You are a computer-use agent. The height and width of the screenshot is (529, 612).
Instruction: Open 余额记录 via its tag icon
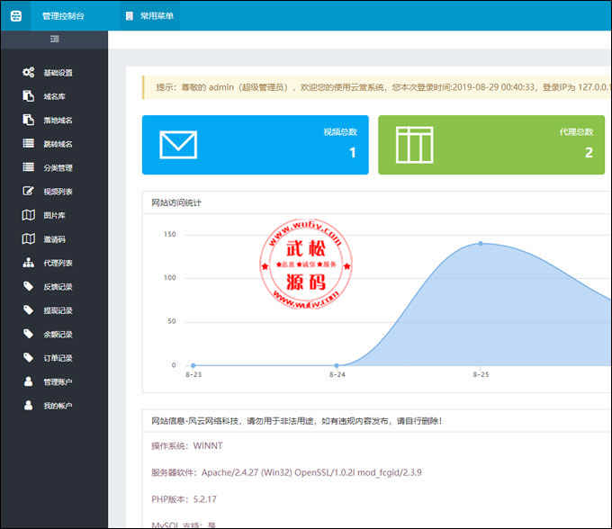coord(28,334)
